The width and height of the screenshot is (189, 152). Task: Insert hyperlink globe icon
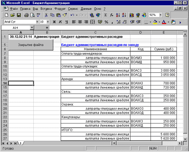click(92, 15)
